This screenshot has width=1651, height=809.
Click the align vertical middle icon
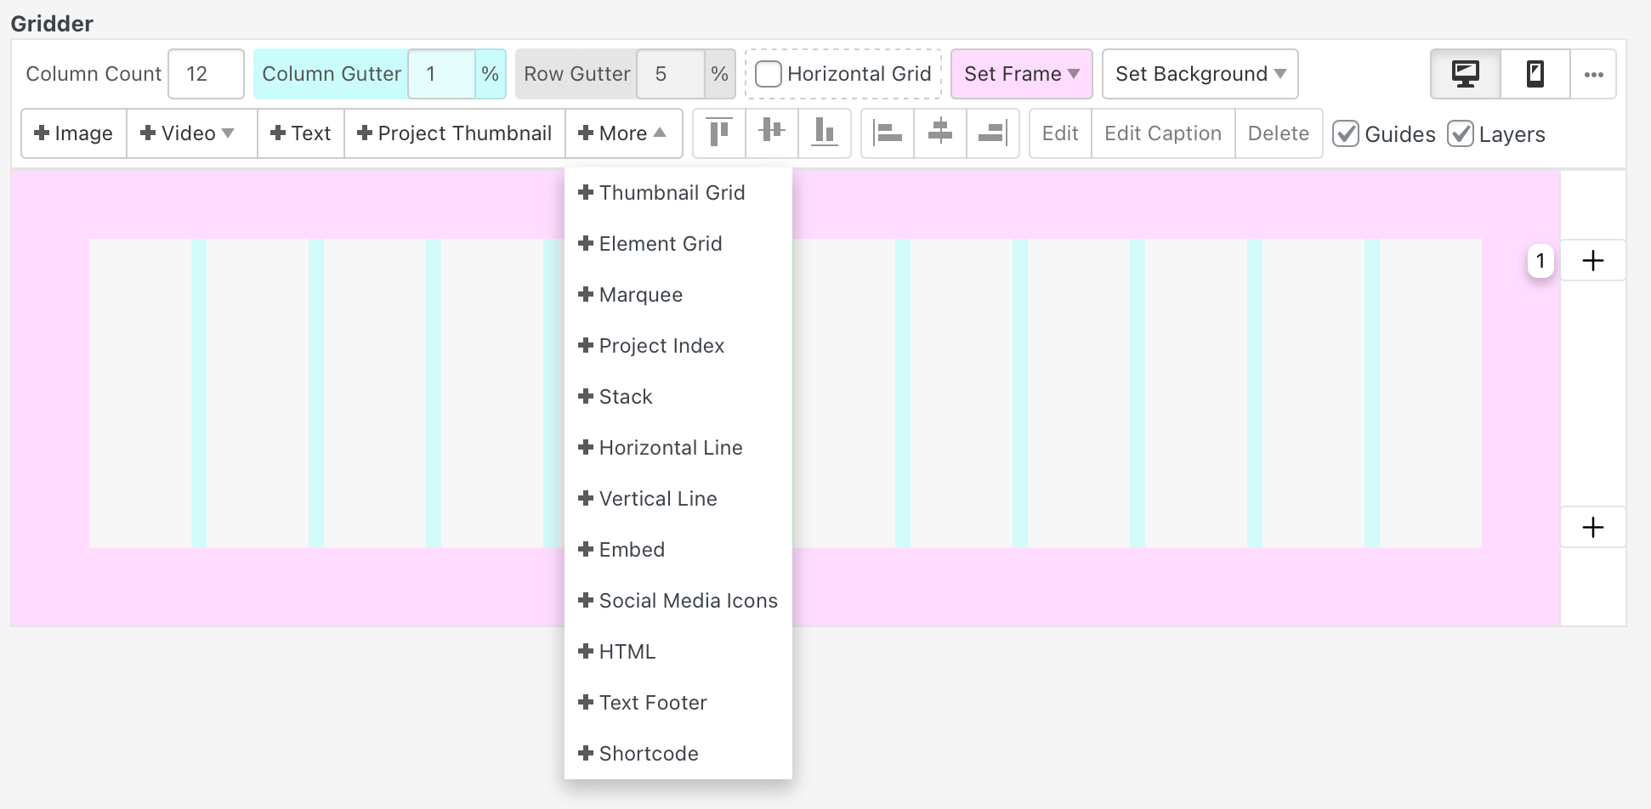coord(772,133)
